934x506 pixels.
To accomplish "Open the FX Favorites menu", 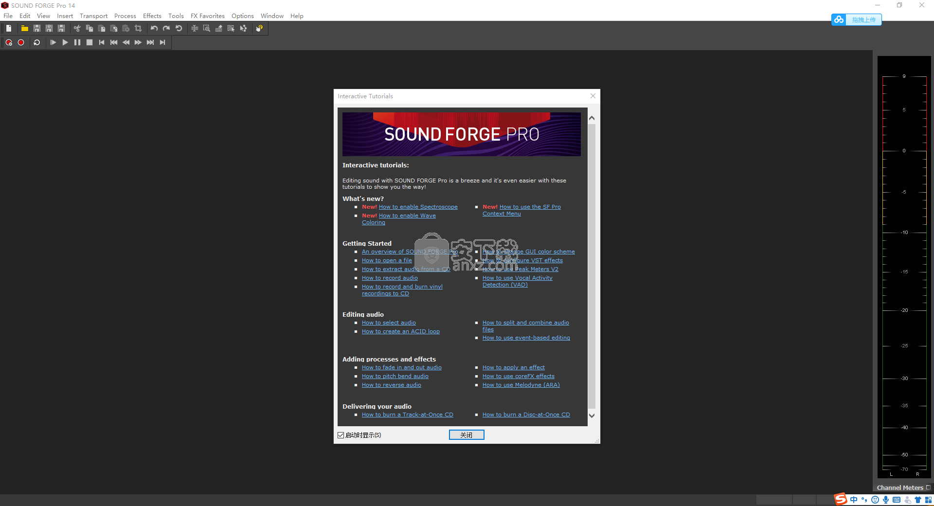I will pyautogui.click(x=208, y=16).
